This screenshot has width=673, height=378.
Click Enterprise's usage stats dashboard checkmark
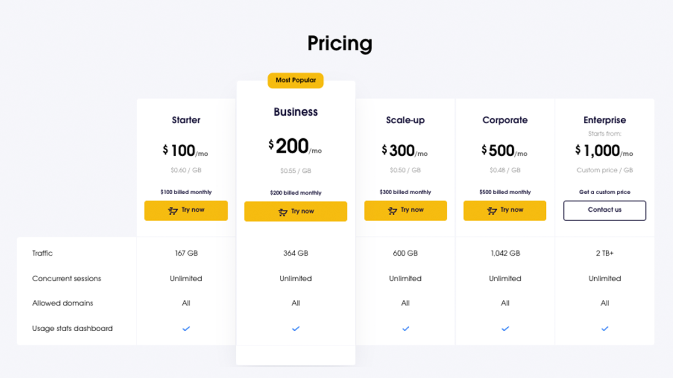605,328
